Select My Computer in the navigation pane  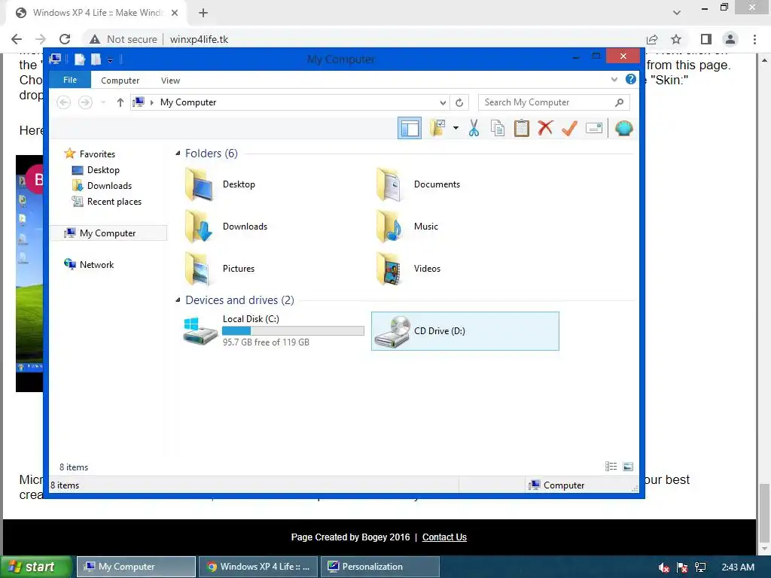coord(107,233)
